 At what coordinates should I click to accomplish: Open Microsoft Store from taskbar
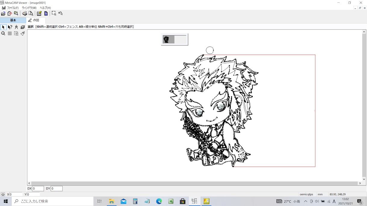[183, 201]
